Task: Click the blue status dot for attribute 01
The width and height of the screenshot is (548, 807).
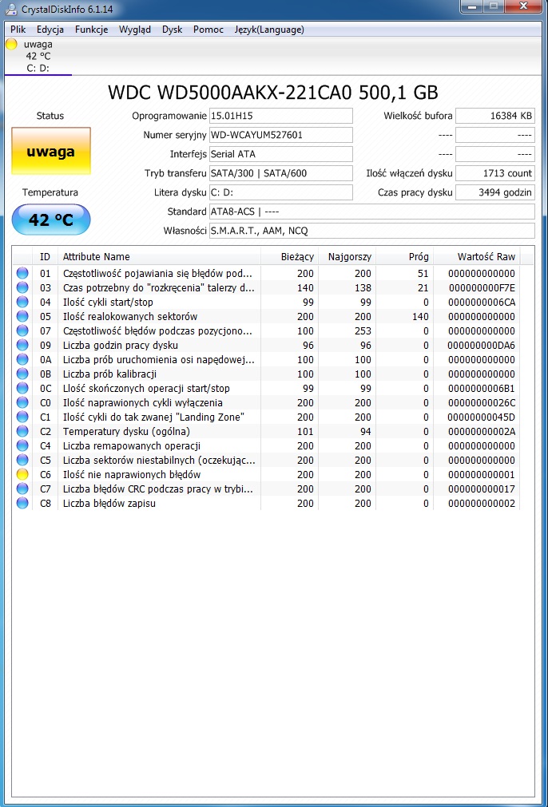Action: click(x=22, y=273)
